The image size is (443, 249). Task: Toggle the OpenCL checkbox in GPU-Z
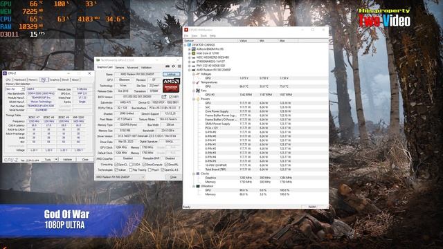[x=116, y=165]
